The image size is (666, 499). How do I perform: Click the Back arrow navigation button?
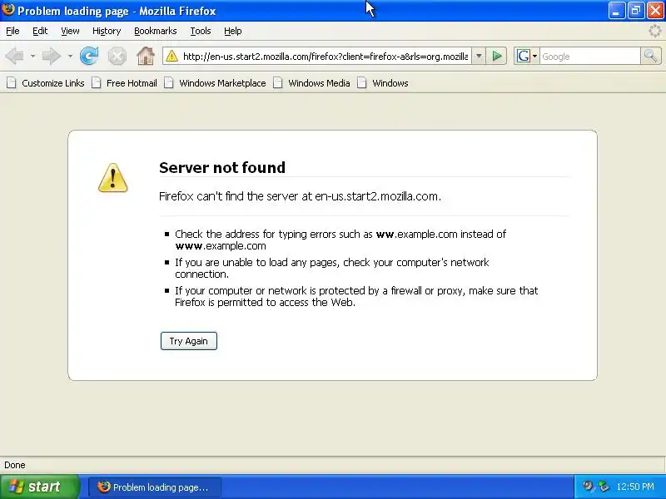click(x=15, y=56)
